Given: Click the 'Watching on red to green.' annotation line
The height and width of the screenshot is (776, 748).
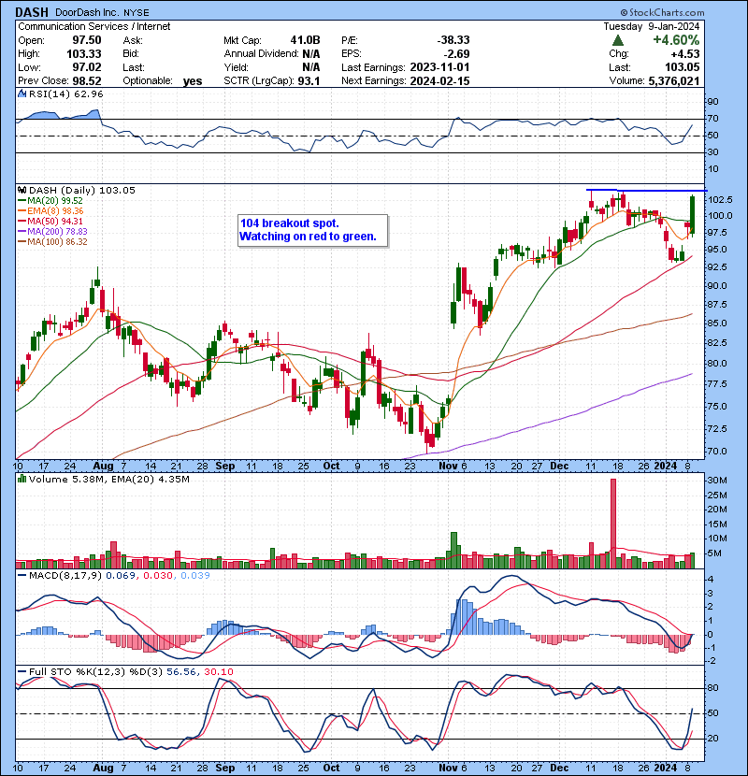Looking at the screenshot, I should (308, 237).
